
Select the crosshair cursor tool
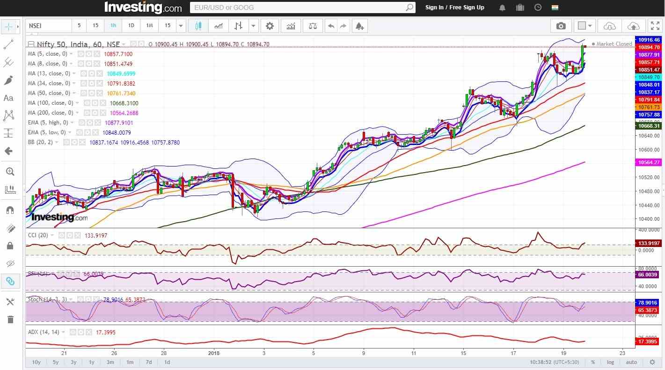(x=8, y=27)
